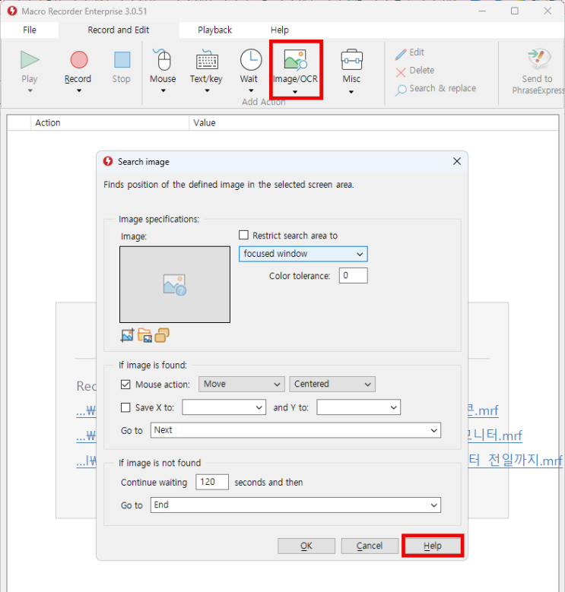Switch to Record and Edit tab

pyautogui.click(x=118, y=30)
